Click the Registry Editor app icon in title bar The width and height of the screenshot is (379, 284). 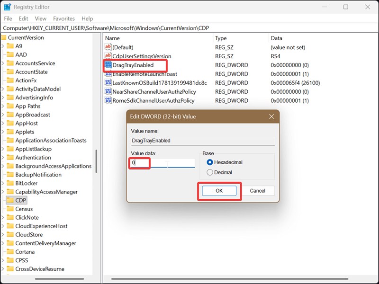[x=7, y=7]
